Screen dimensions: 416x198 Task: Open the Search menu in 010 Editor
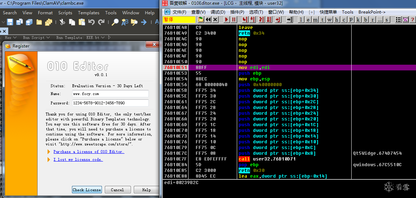[10, 13]
